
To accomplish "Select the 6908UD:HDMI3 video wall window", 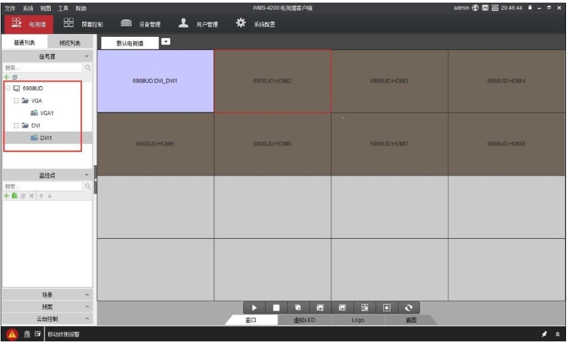I will pos(389,81).
